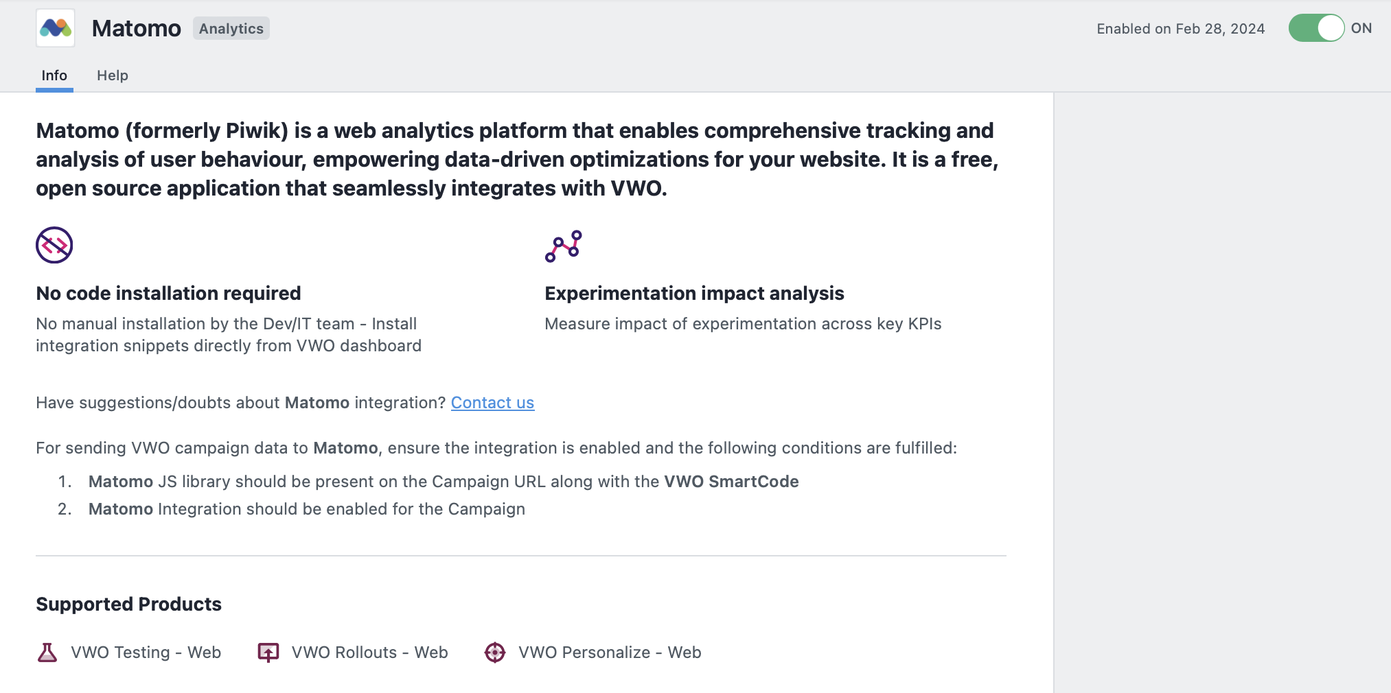The width and height of the screenshot is (1391, 693).
Task: Open the Contact us link
Action: [492, 403]
